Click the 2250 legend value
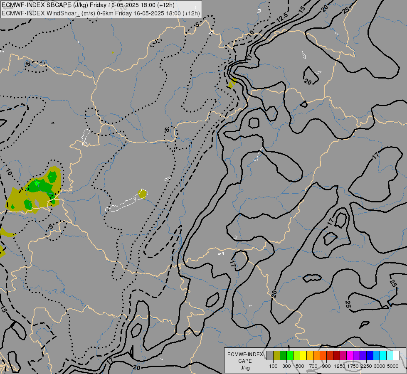 [366, 366]
